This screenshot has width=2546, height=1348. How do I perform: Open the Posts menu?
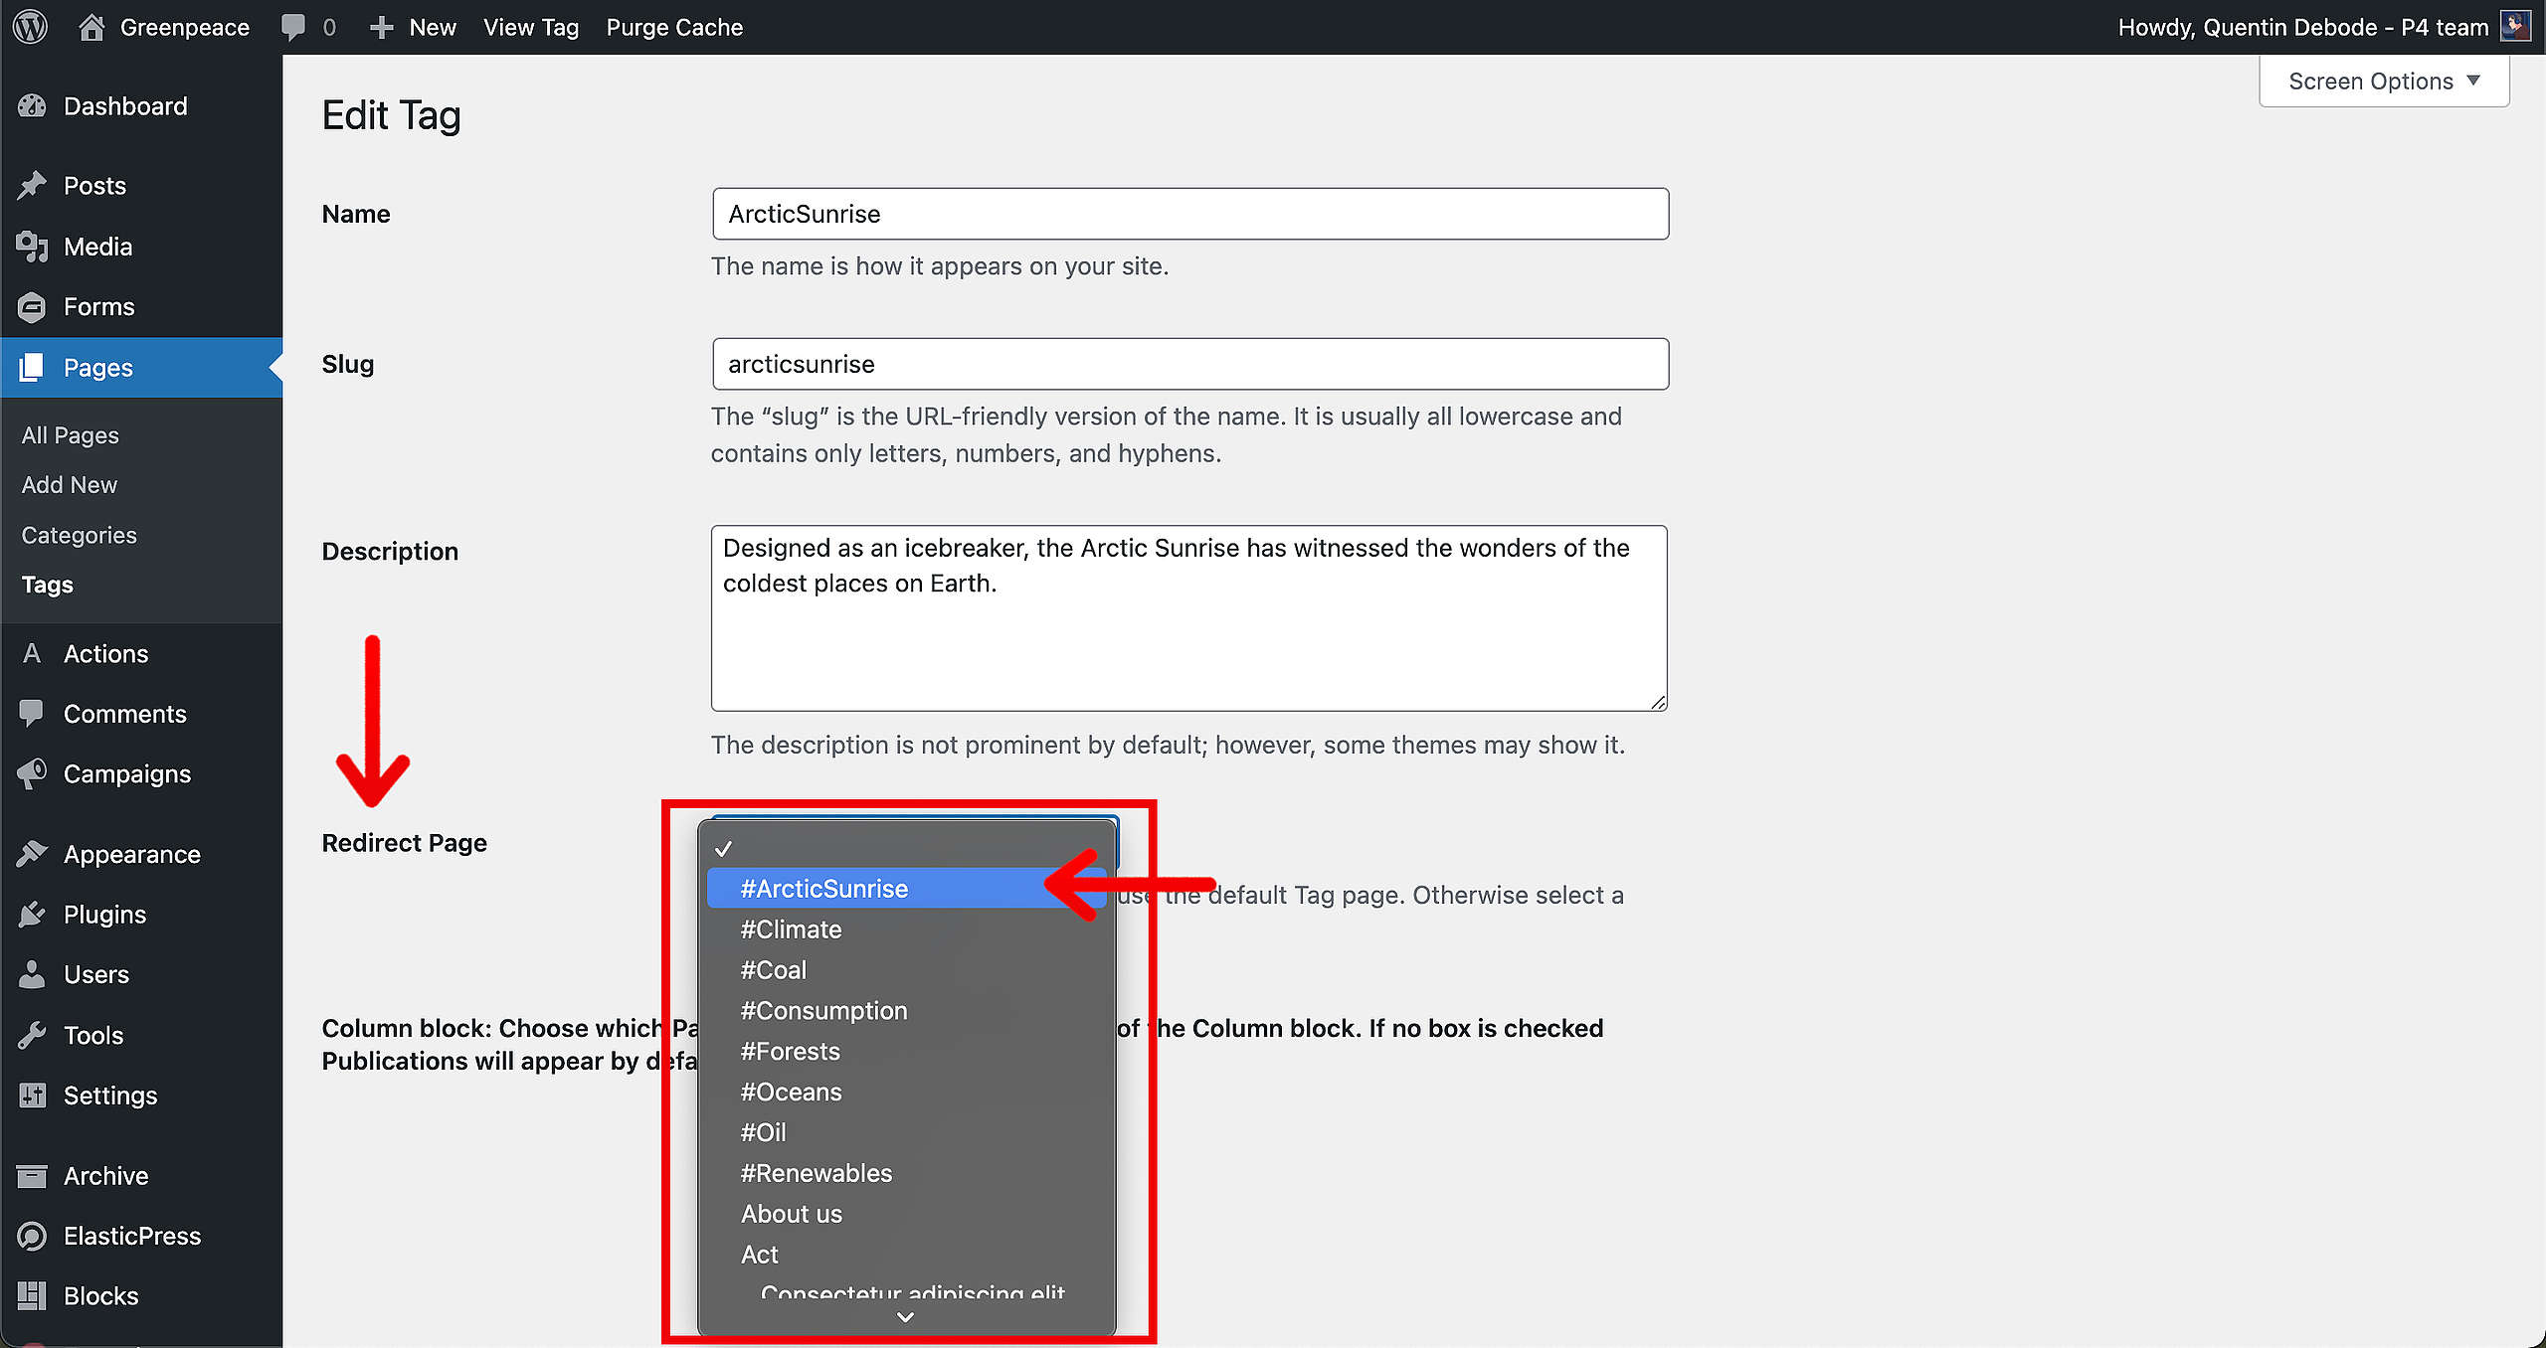pos(141,186)
